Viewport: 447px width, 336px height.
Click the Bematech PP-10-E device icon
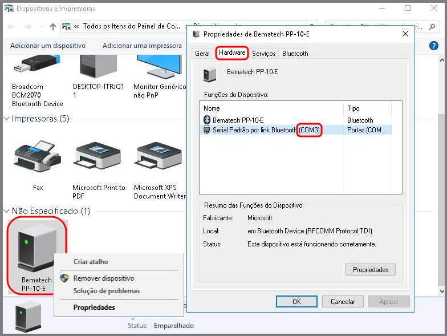click(x=36, y=251)
